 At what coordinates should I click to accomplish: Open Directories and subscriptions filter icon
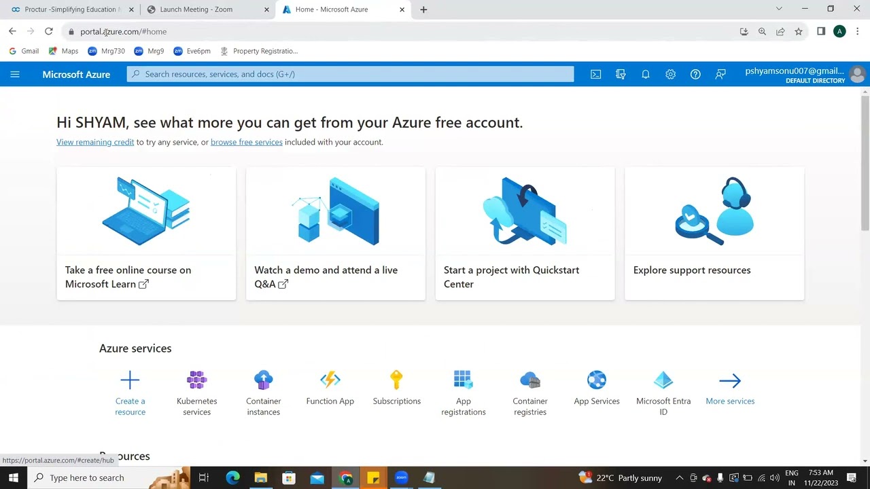pyautogui.click(x=621, y=74)
